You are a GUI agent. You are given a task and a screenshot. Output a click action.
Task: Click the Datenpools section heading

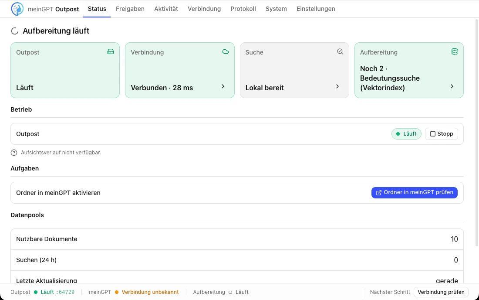(27, 215)
